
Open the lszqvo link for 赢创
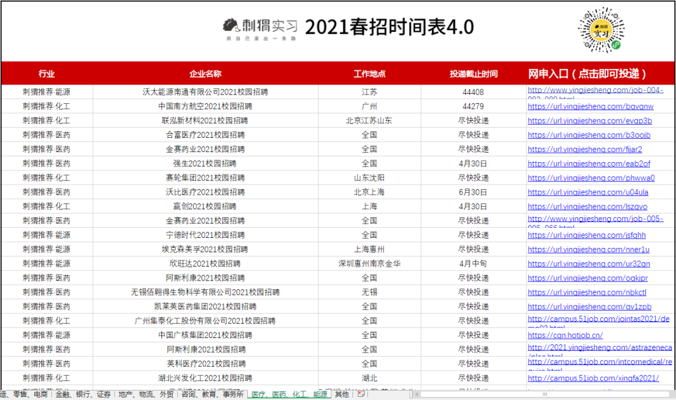(x=587, y=207)
